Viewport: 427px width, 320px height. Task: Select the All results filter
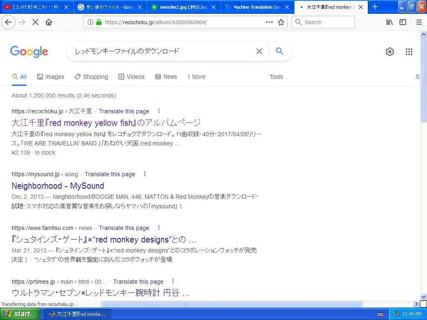pyautogui.click(x=19, y=77)
